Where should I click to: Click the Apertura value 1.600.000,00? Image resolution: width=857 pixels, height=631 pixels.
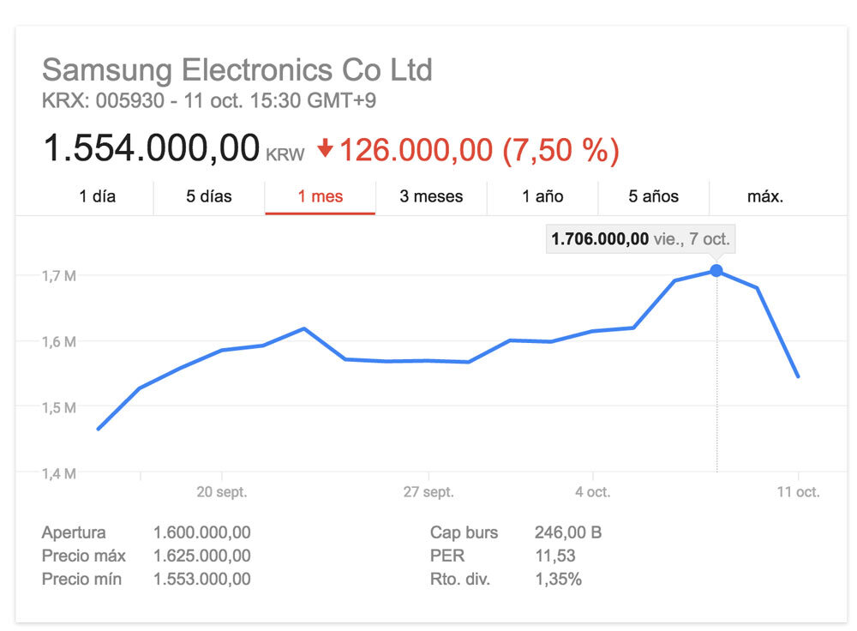(x=202, y=532)
